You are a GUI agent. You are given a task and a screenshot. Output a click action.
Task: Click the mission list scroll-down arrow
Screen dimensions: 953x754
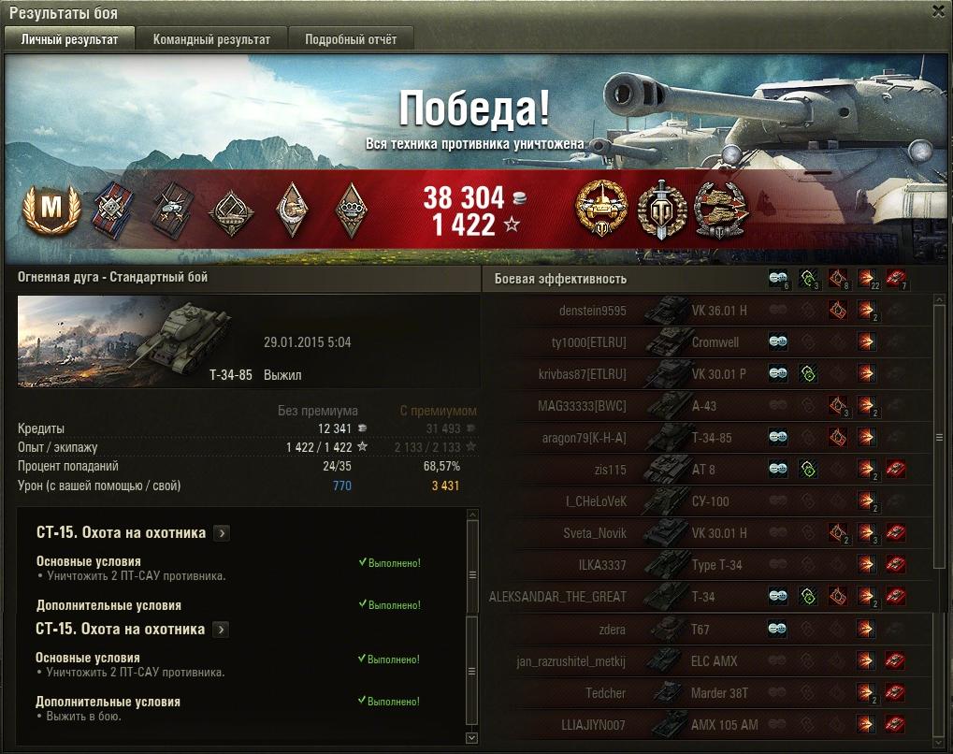[471, 737]
